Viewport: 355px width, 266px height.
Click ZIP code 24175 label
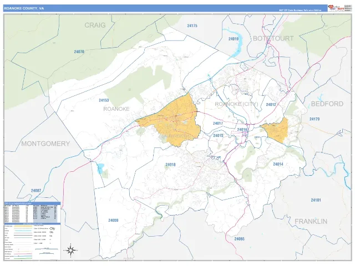(x=192, y=26)
